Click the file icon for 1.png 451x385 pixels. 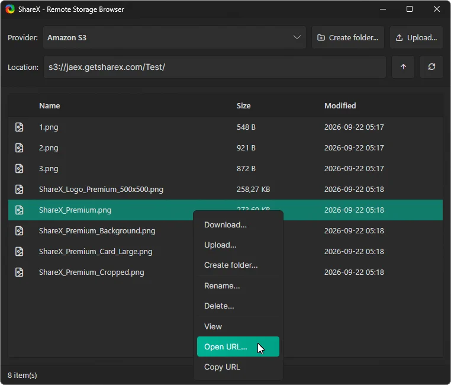tap(20, 127)
